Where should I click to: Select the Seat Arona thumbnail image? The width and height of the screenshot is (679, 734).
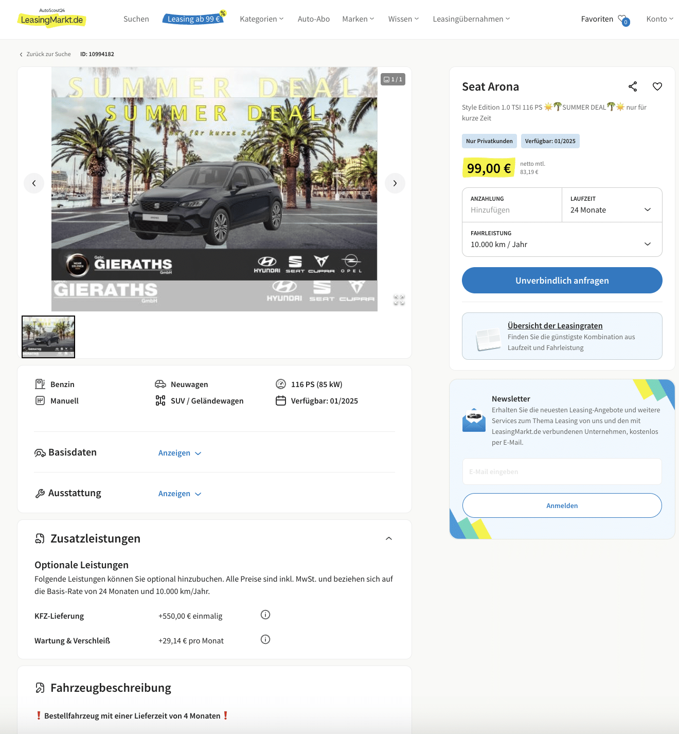(x=48, y=337)
